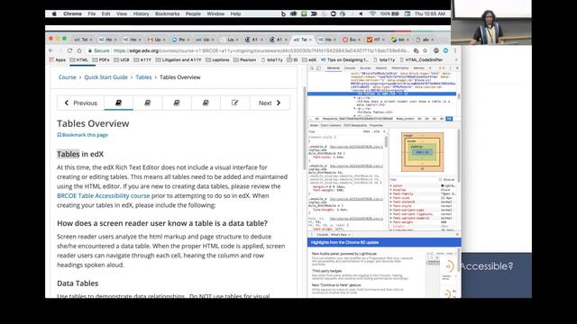The height and width of the screenshot is (324, 577).
Task: Click the browser home icon
Action: click(78, 50)
